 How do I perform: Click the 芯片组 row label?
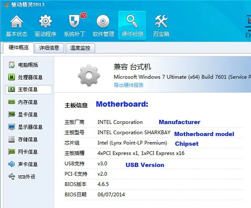click(x=72, y=143)
